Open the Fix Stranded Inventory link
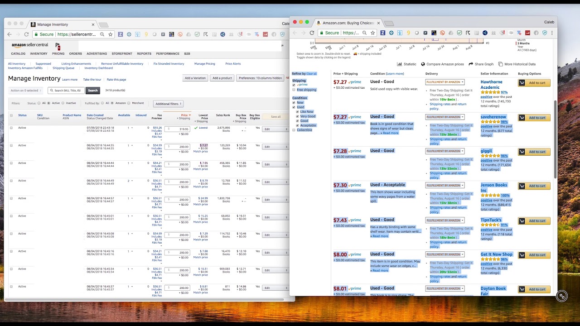Screen dimensions: 580x326 (x=169, y=64)
